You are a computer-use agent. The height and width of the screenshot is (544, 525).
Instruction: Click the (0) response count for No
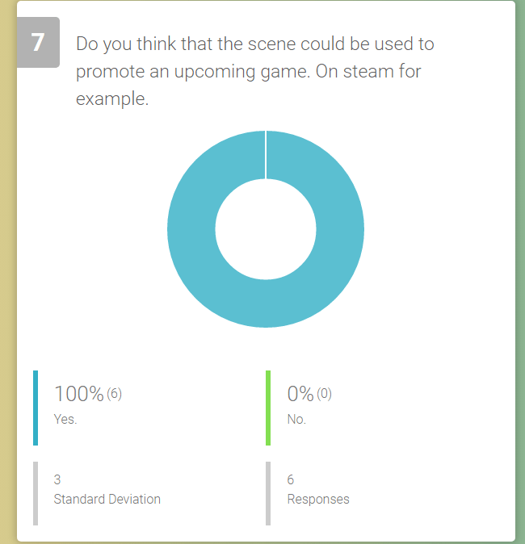[x=324, y=394]
